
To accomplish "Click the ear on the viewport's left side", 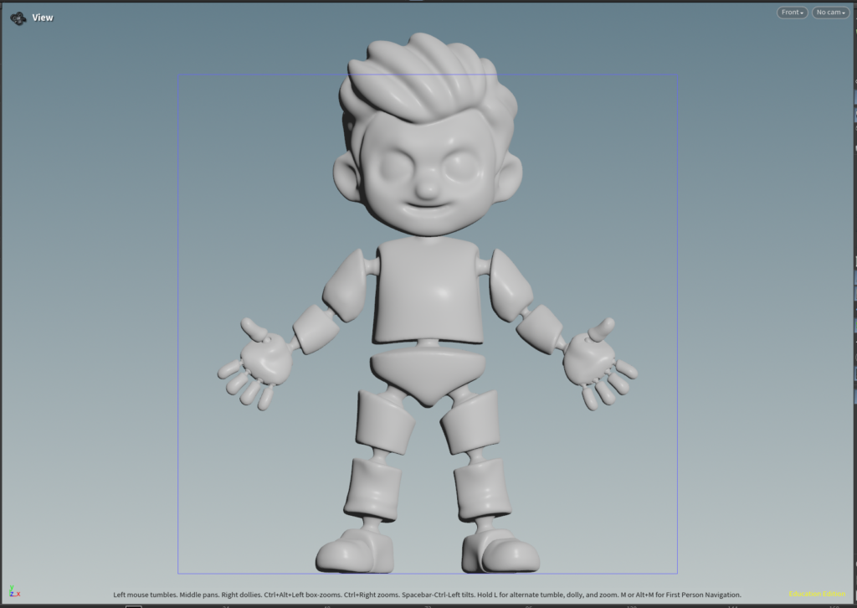I will [x=345, y=178].
